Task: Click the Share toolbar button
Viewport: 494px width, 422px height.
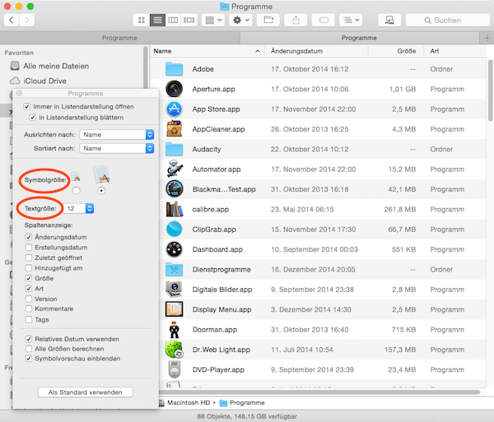Action: click(x=296, y=19)
